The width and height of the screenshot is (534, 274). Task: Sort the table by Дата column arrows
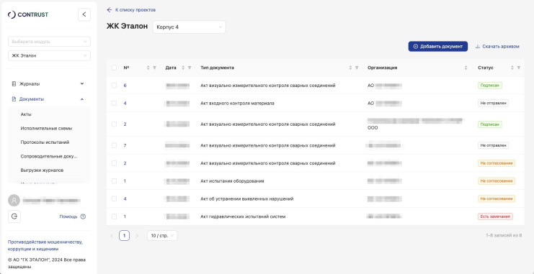[x=183, y=68]
